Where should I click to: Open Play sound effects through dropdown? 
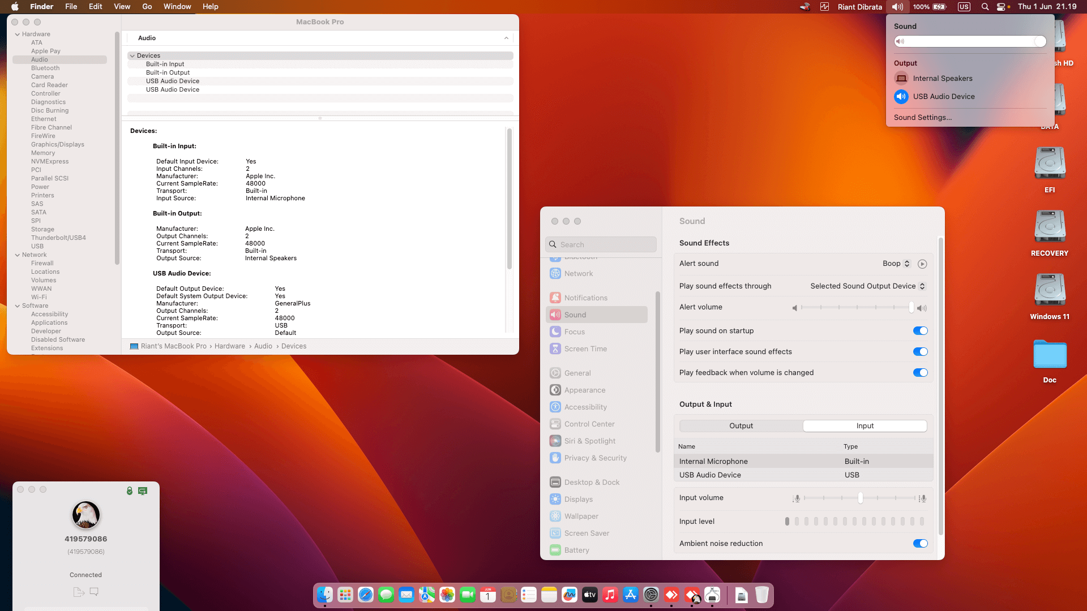pos(867,286)
